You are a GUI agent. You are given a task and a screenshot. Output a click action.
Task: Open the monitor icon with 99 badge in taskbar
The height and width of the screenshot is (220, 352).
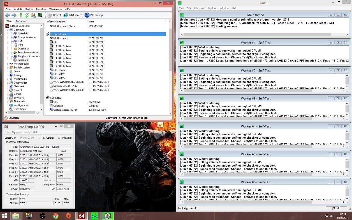pos(29,216)
